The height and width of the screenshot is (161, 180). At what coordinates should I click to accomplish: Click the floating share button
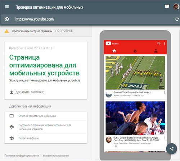[x=171, y=149]
